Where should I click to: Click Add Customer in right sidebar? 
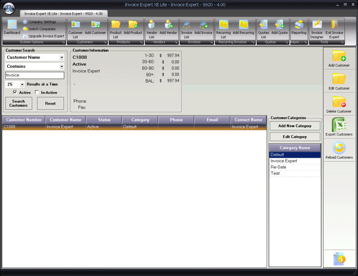point(339,59)
